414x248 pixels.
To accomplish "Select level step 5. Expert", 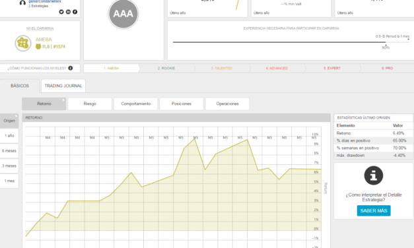I will [332, 69].
